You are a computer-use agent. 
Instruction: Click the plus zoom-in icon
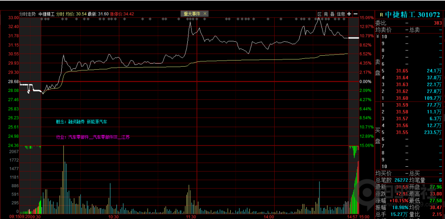click(x=349, y=14)
